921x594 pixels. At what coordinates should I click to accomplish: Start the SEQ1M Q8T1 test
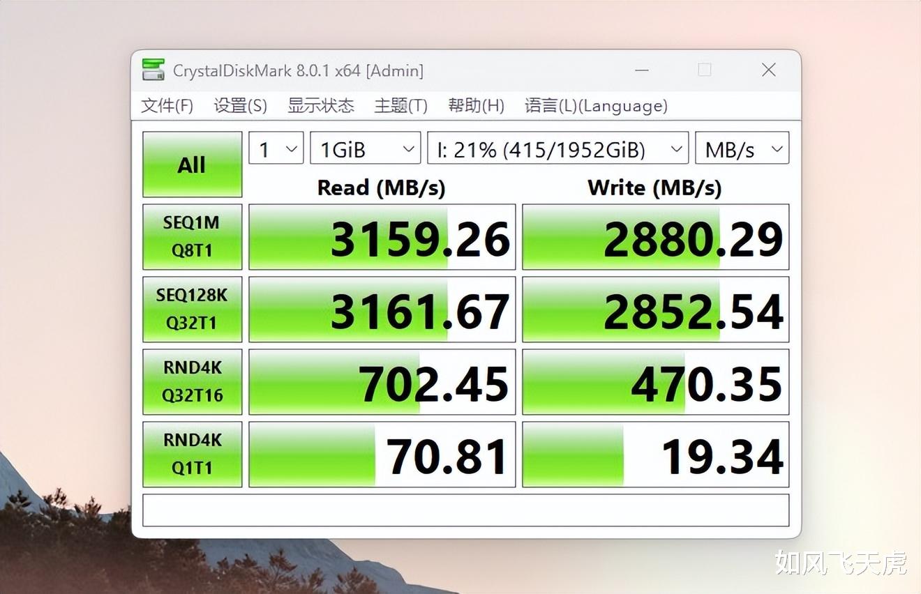192,236
